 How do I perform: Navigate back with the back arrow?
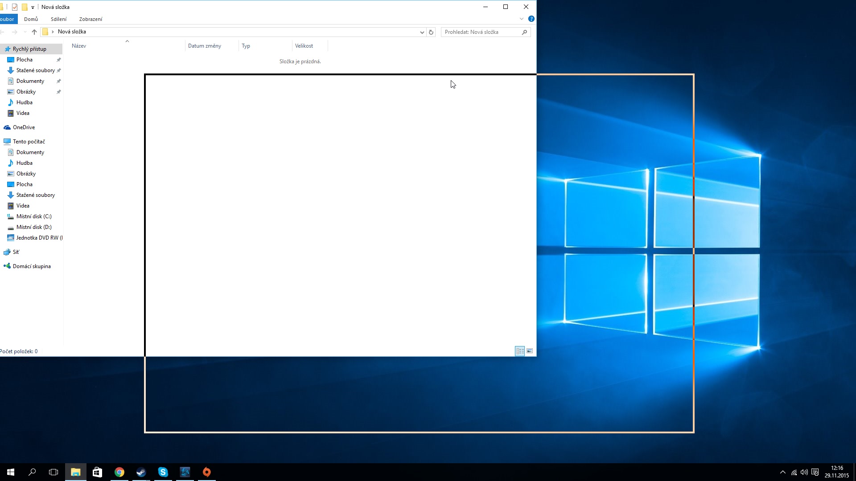tap(3, 32)
